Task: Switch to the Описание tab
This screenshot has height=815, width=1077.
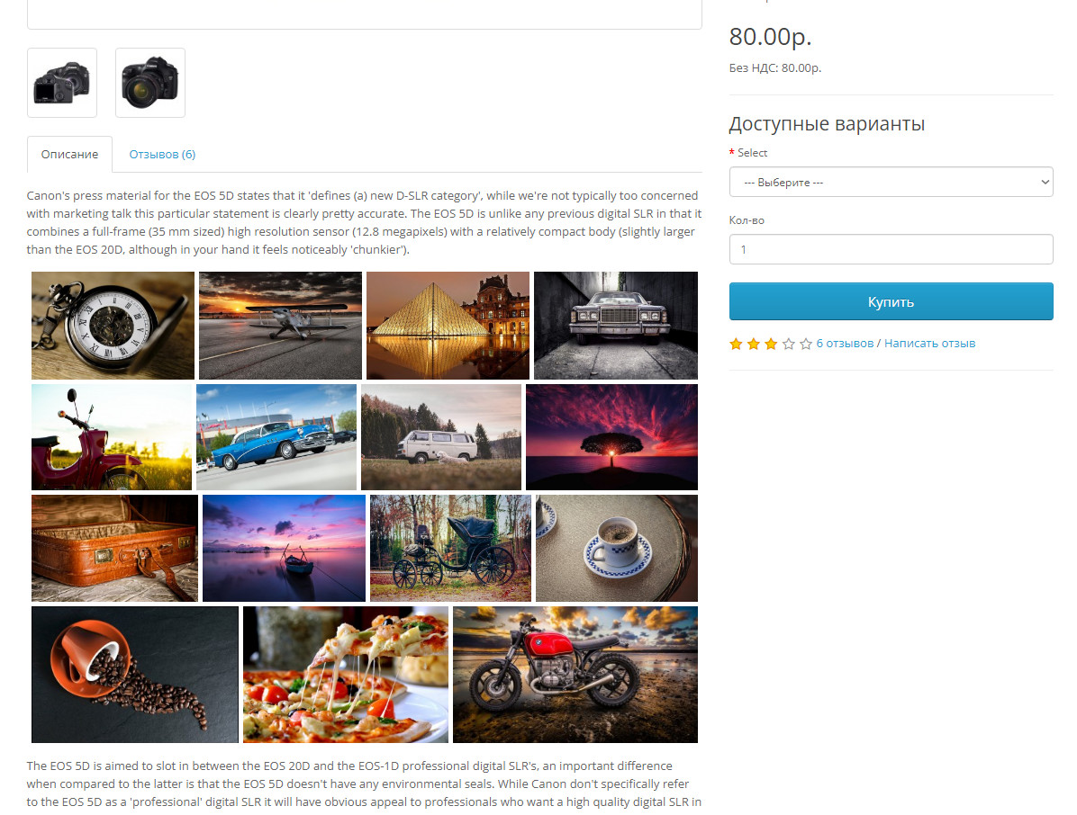Action: pos(69,155)
